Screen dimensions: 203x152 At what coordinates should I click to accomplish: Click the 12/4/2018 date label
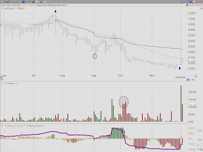tap(180, 77)
